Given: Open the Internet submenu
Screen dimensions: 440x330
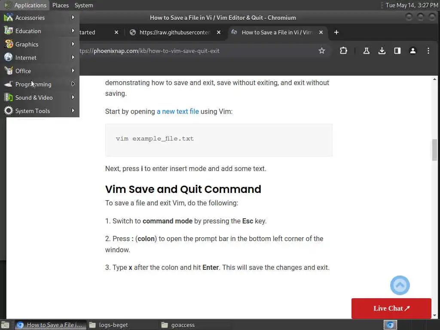Looking at the screenshot, I should coord(40,58).
